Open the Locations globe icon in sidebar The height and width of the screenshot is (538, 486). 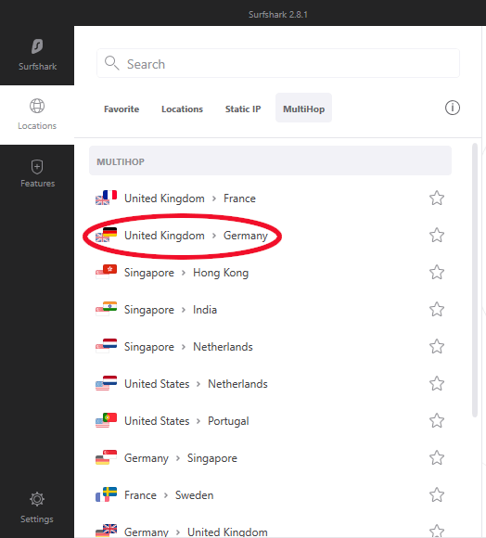[37, 106]
